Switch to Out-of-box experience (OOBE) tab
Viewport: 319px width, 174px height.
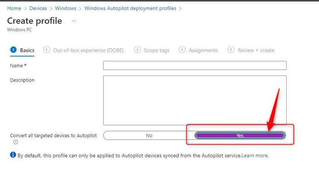tap(88, 51)
